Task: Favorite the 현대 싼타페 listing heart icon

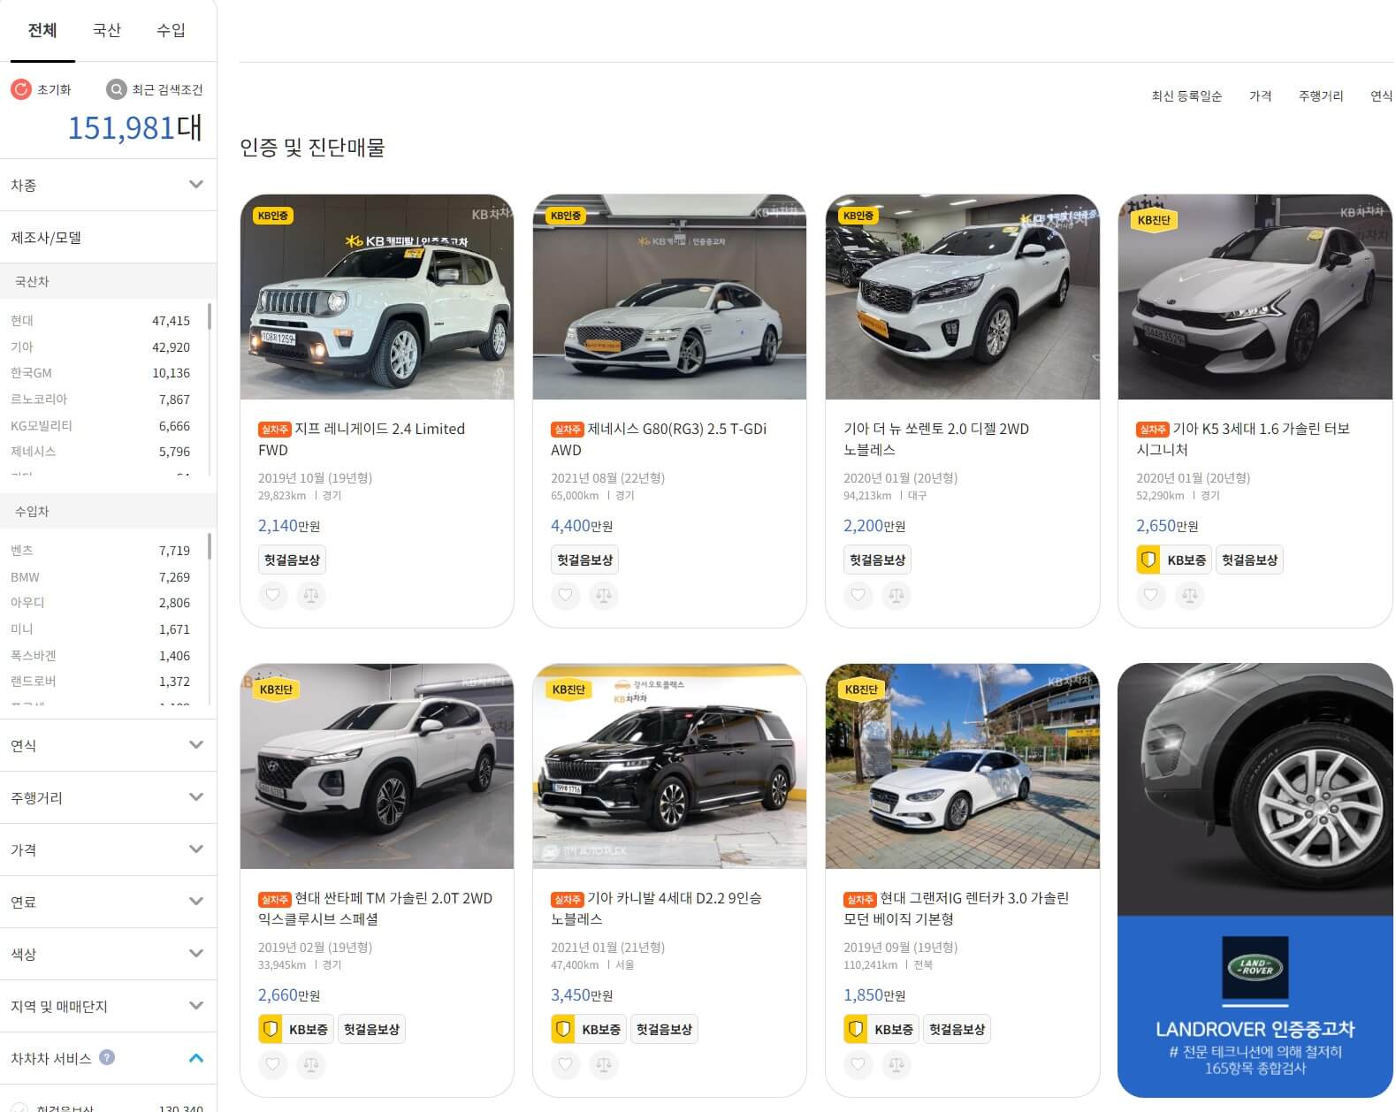Action: (273, 1064)
